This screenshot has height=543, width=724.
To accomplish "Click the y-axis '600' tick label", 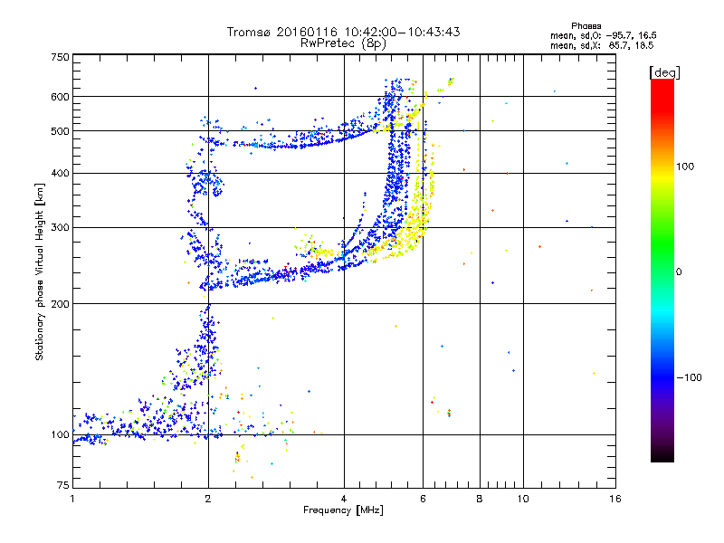I will click(60, 97).
